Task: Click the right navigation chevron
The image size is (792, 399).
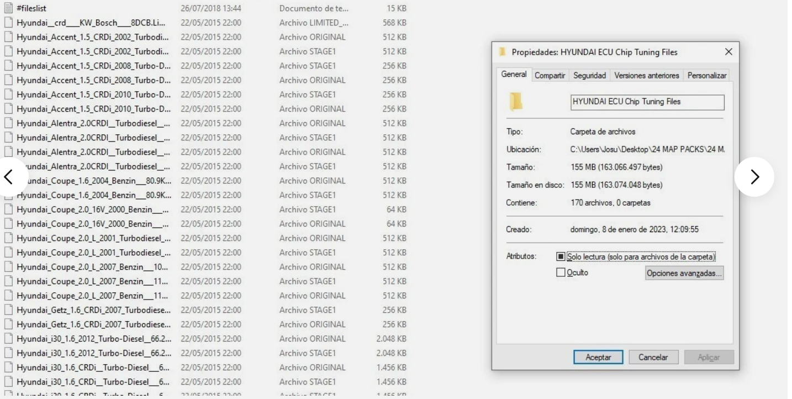Action: [754, 176]
